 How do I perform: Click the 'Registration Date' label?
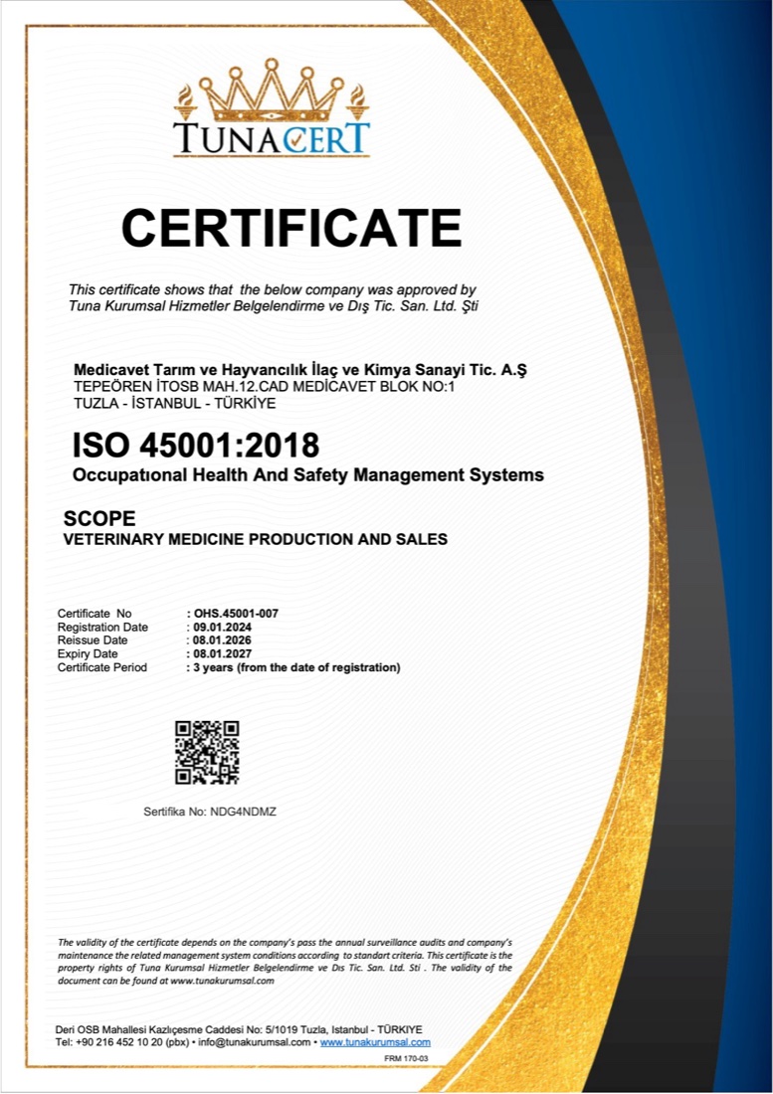[x=102, y=628]
